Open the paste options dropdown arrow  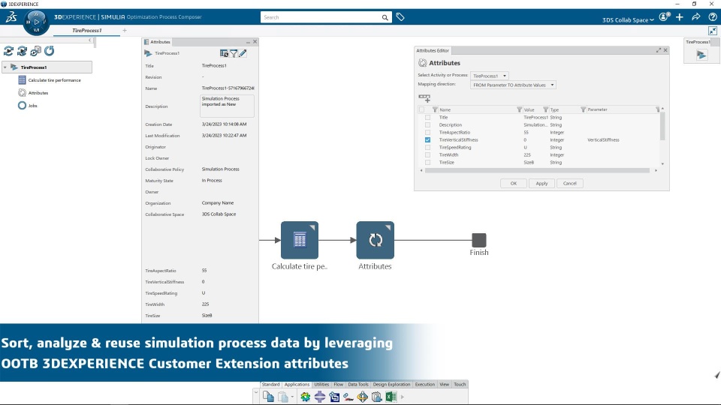click(292, 397)
